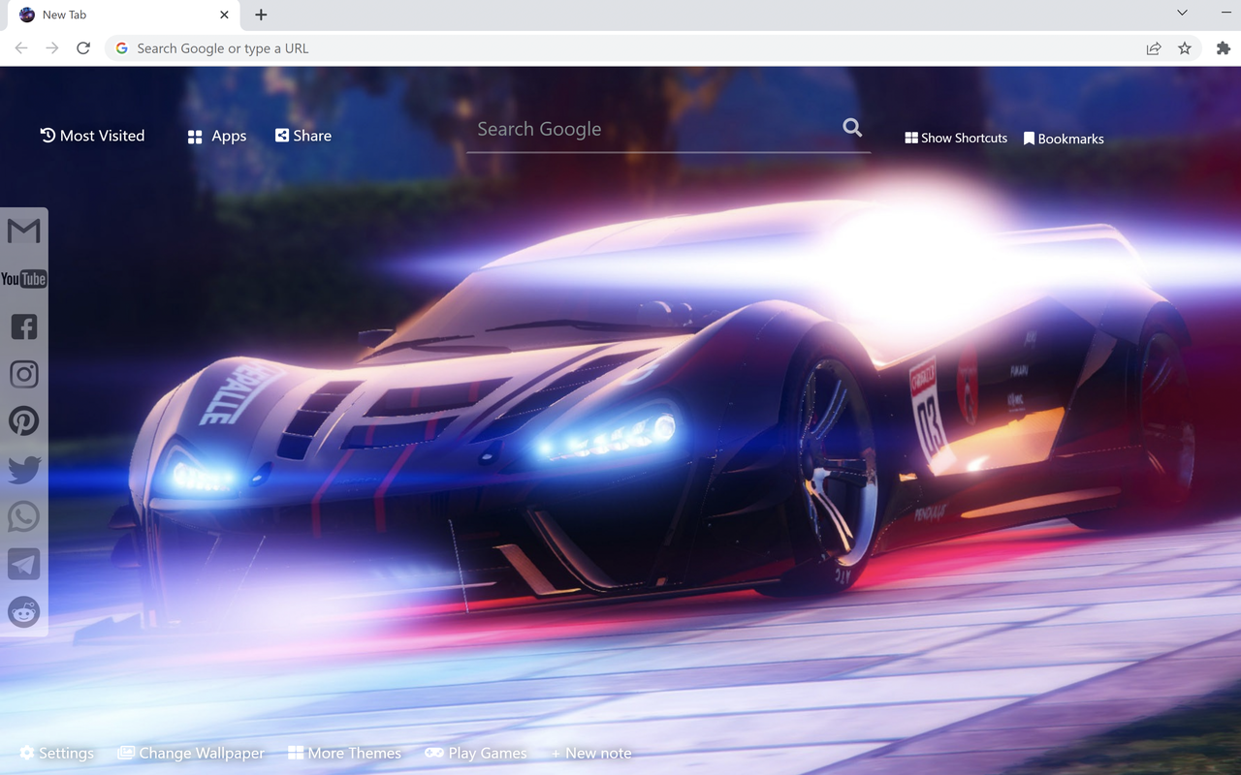Viewport: 1241px width, 775px height.
Task: Bookmark this tab with the star icon
Action: click(x=1185, y=48)
